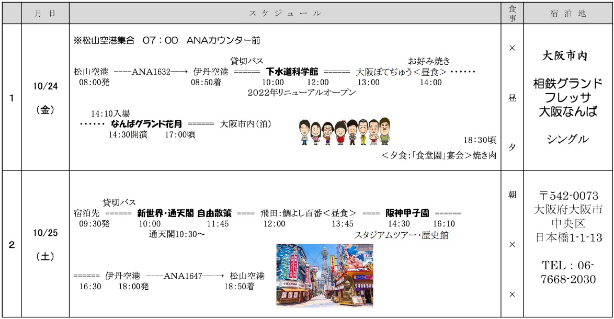The width and height of the screenshot is (614, 319).
Task: Click 新世界・通天閣 自由散策 text
Action: pos(184,213)
